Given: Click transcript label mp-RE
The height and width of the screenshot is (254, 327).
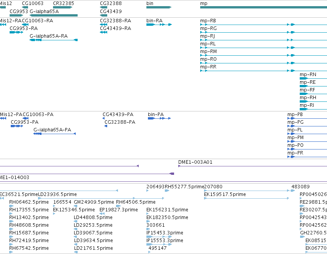Looking at the screenshot, I should coord(308,82).
